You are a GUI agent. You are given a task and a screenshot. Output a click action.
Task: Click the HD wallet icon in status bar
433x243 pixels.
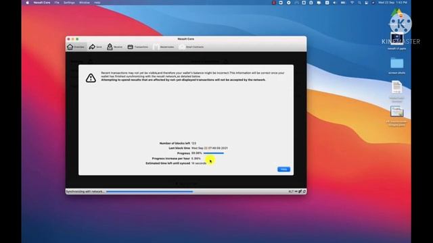pyautogui.click(x=296, y=192)
